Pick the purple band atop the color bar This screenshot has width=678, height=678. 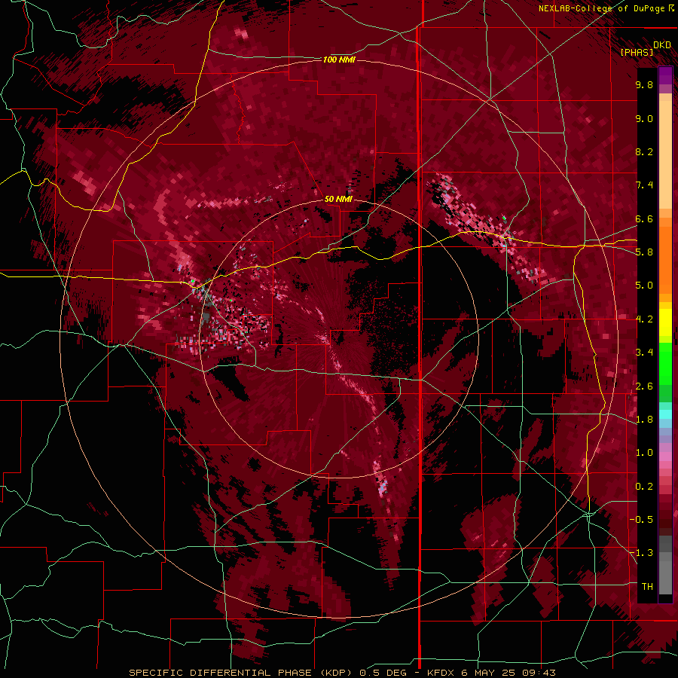[665, 75]
